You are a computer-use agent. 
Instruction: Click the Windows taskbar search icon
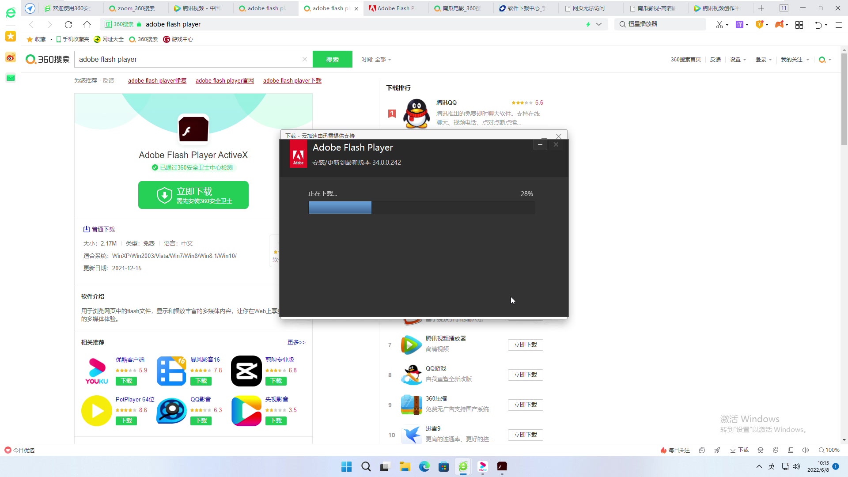[x=368, y=466]
